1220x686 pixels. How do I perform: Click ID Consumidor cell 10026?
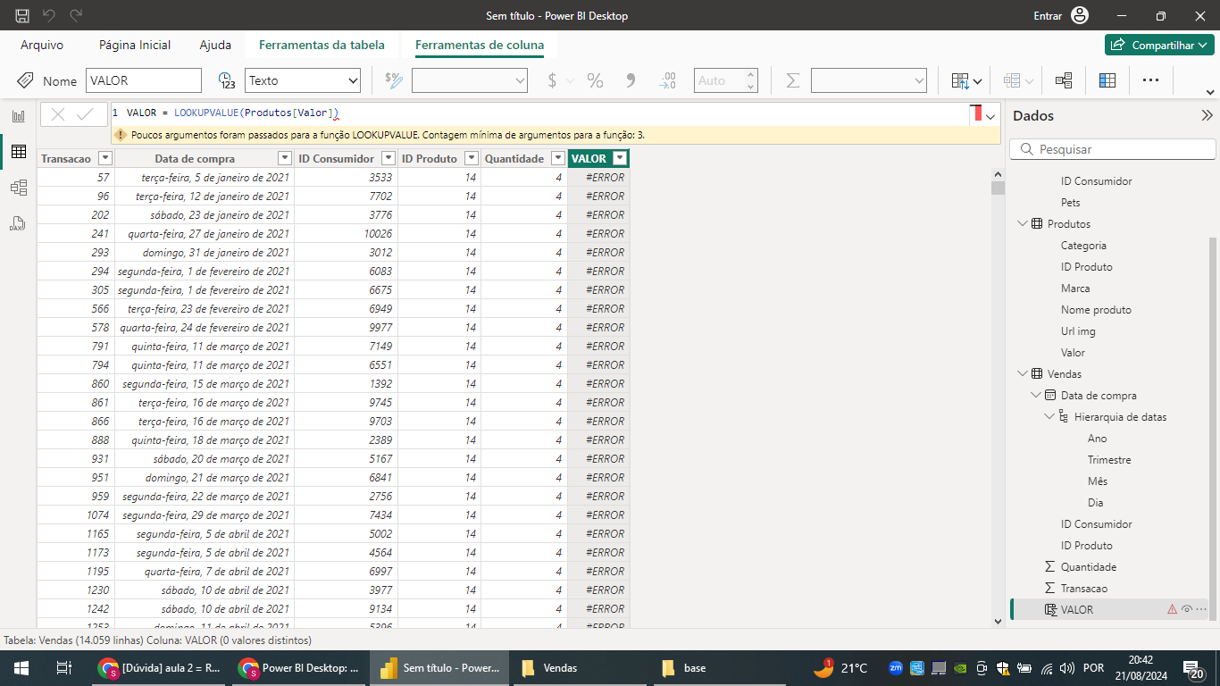(347, 233)
